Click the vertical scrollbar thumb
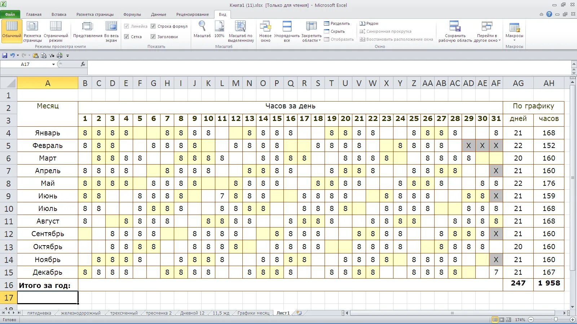The height and width of the screenshot is (324, 577). (573, 178)
